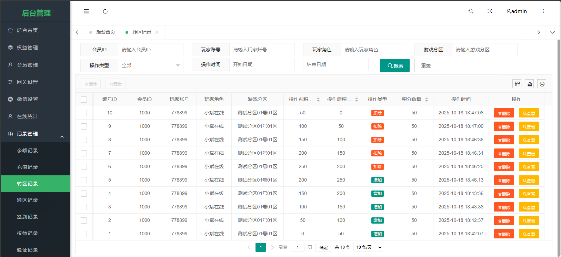Close the 转区记录 tab
The image size is (561, 257).
pyautogui.click(x=157, y=32)
